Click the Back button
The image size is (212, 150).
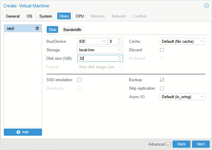click(181, 144)
